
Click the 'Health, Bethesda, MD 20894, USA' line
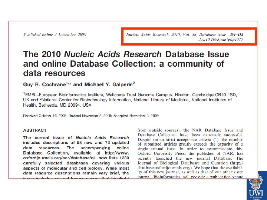click(x=57, y=105)
